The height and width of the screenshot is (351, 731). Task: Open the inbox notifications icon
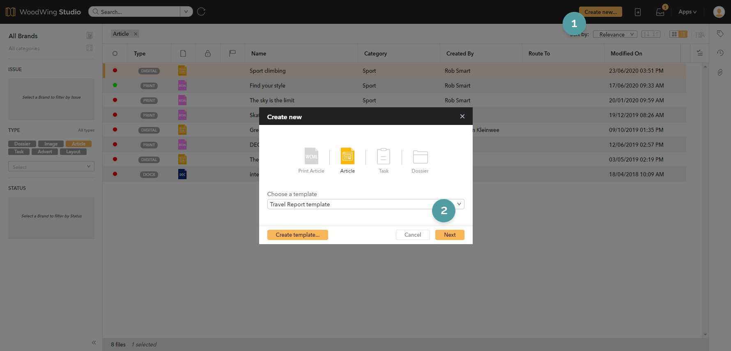660,12
